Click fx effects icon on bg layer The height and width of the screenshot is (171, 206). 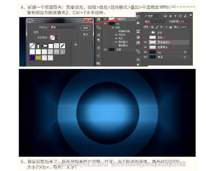[185, 52]
